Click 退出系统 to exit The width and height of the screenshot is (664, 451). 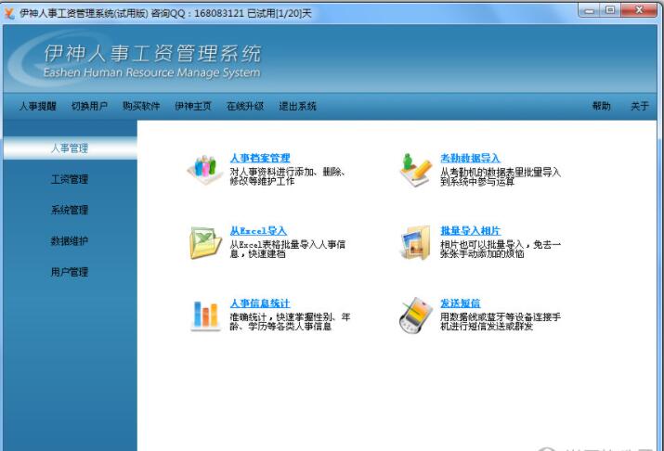coord(297,106)
